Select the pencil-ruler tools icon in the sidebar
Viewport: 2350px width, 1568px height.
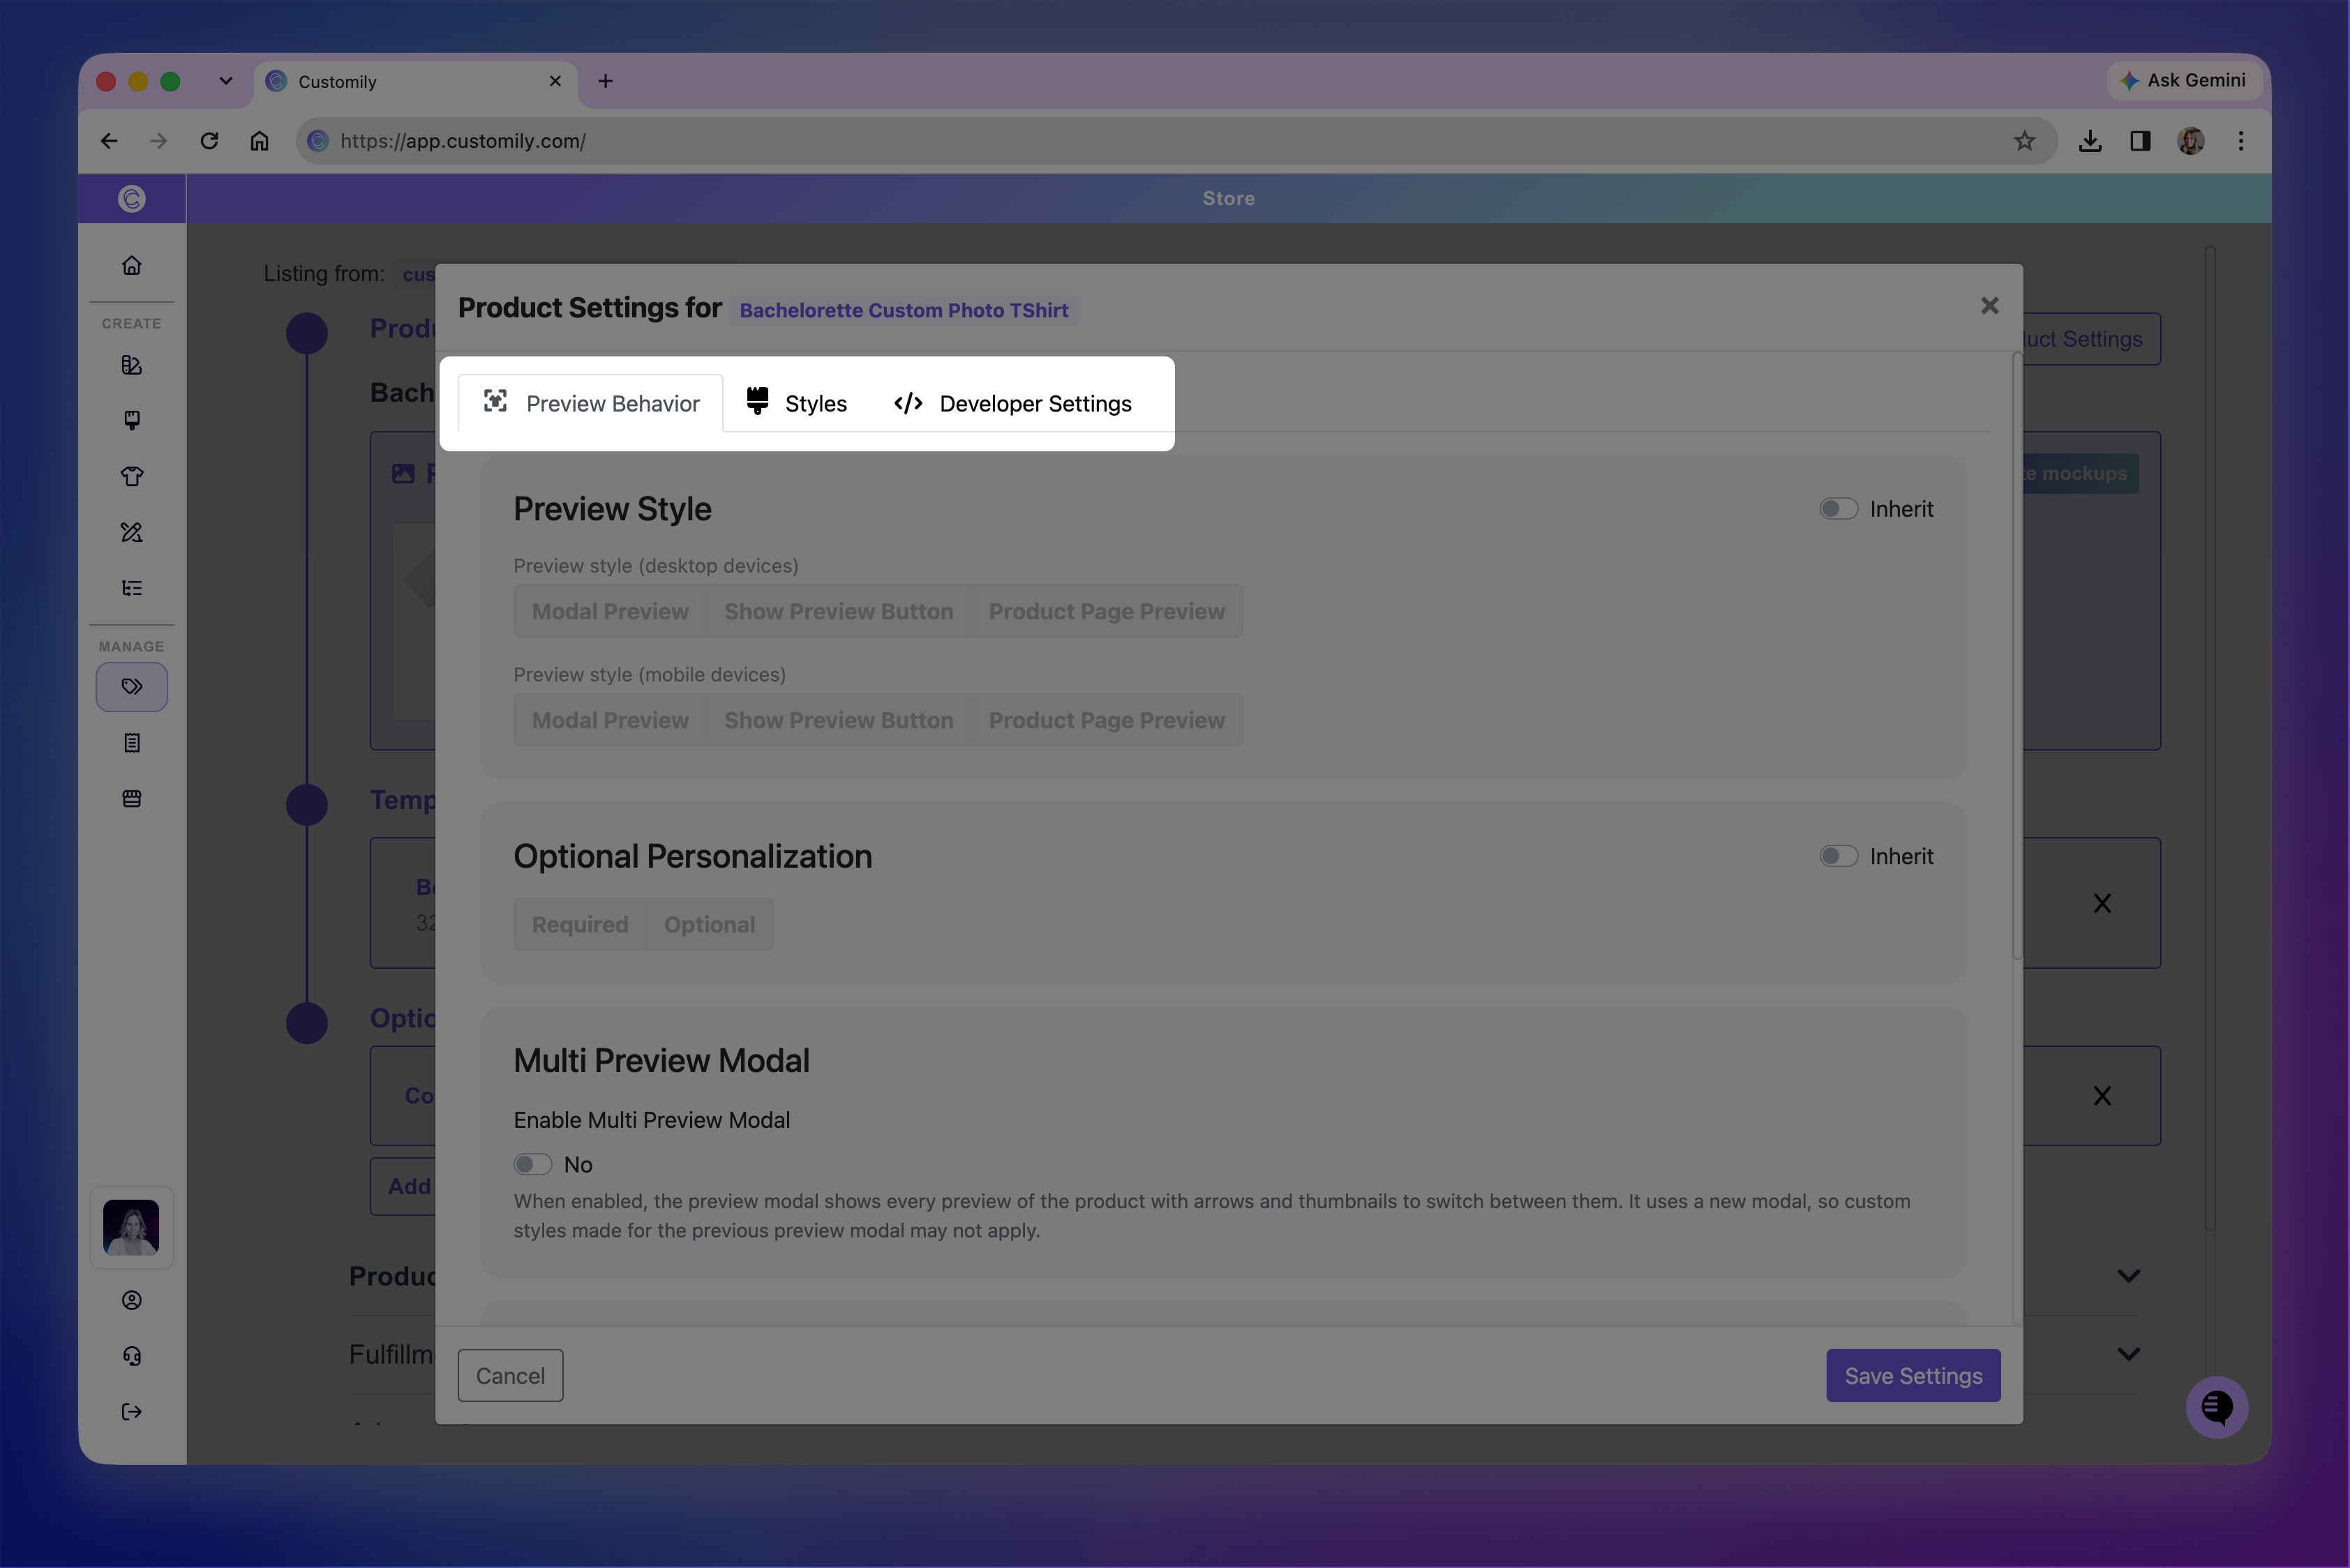coord(131,532)
